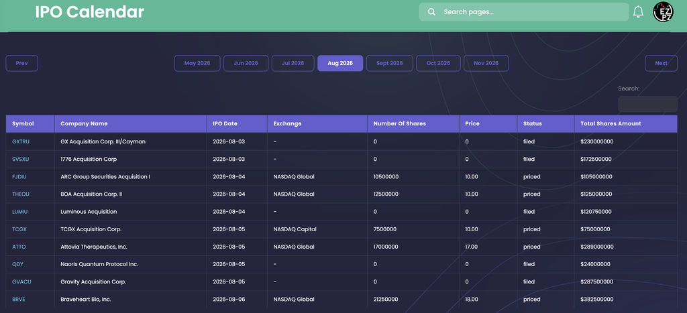
Task: Open the QDY symbol link
Action: [17, 265]
